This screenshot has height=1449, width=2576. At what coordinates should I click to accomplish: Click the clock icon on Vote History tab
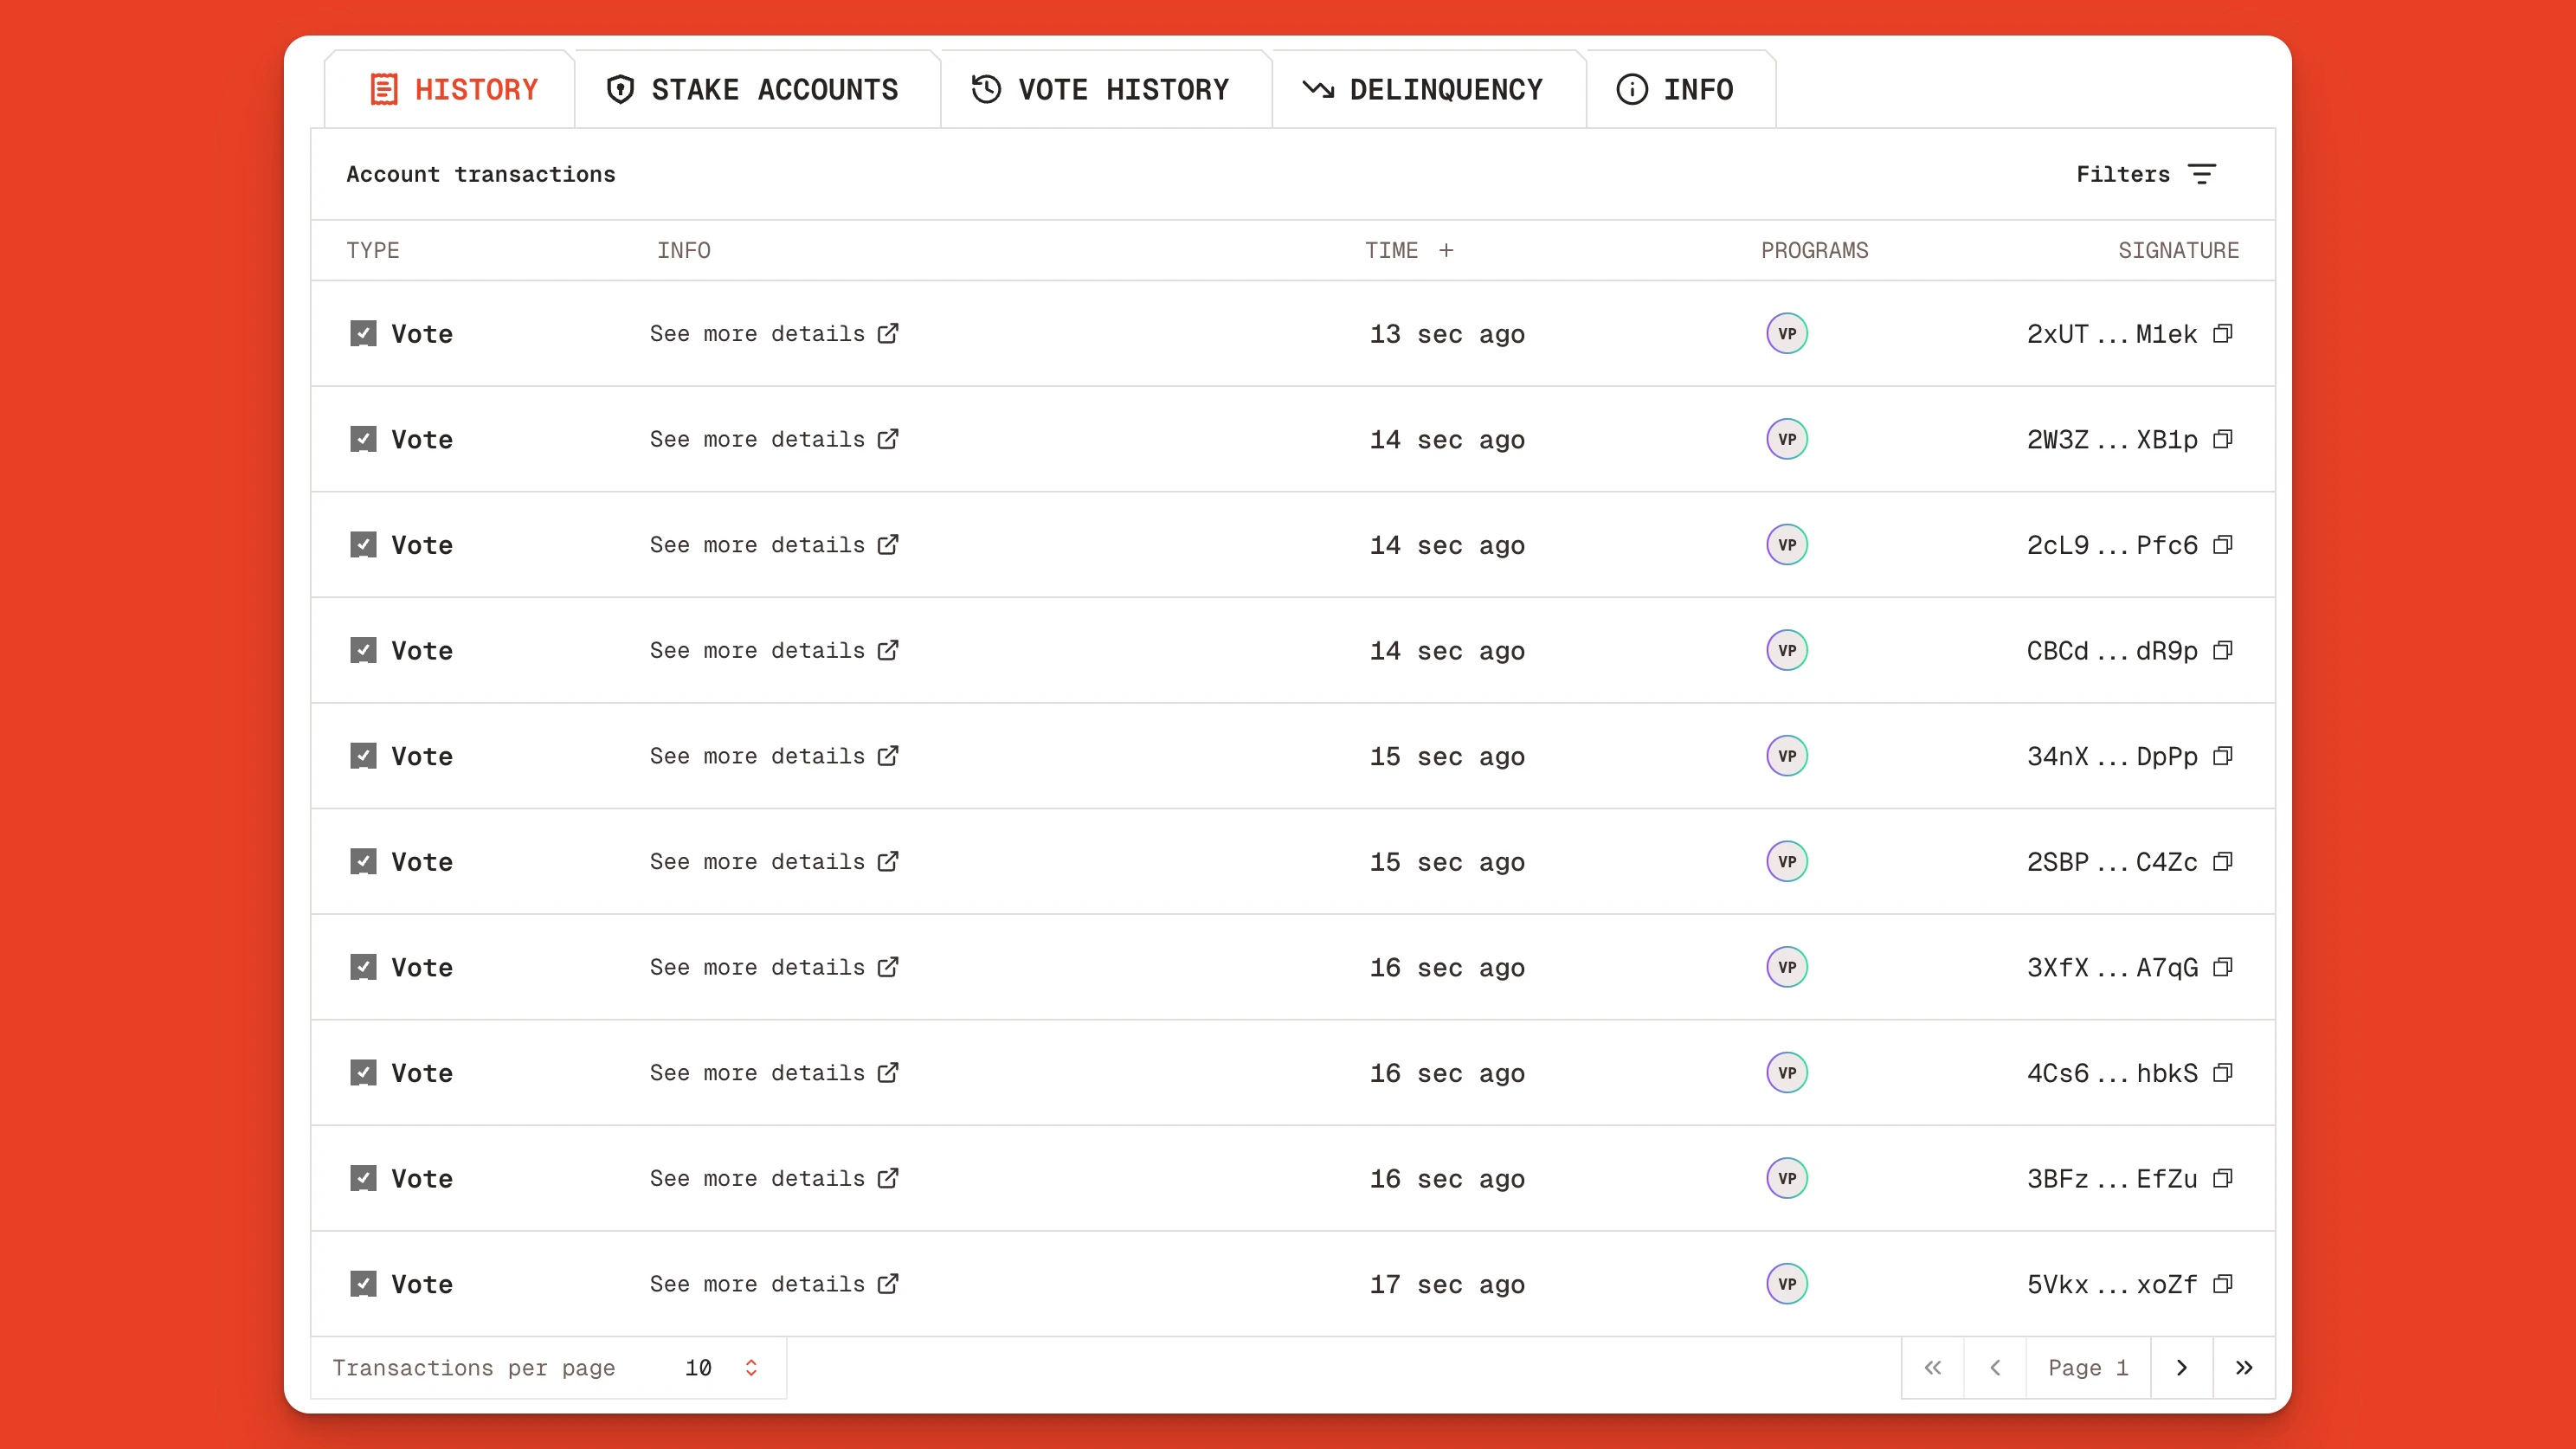tap(985, 89)
